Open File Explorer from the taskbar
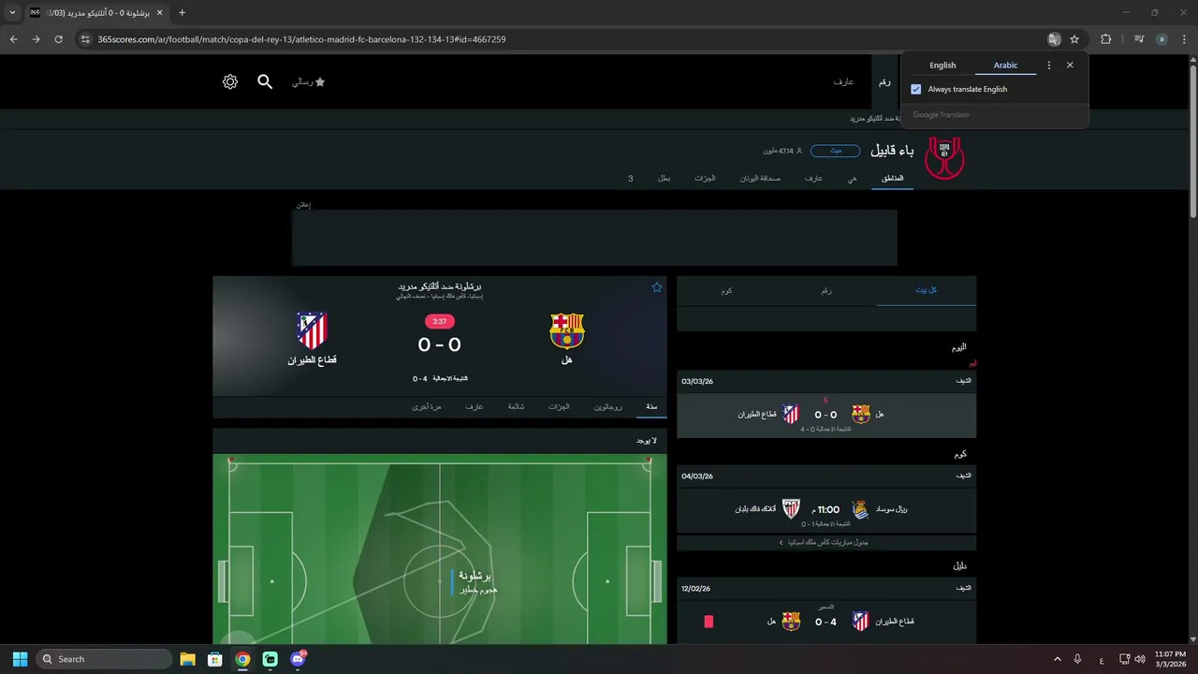This screenshot has width=1198, height=674. [x=187, y=659]
